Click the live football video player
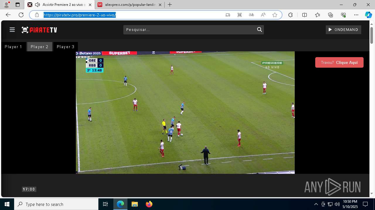Viewport: 375px width, 210px height. tap(185, 113)
